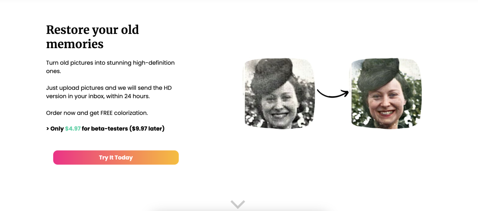Click the word "FREE" in the offer line
This screenshot has width=478, height=211.
pos(106,113)
